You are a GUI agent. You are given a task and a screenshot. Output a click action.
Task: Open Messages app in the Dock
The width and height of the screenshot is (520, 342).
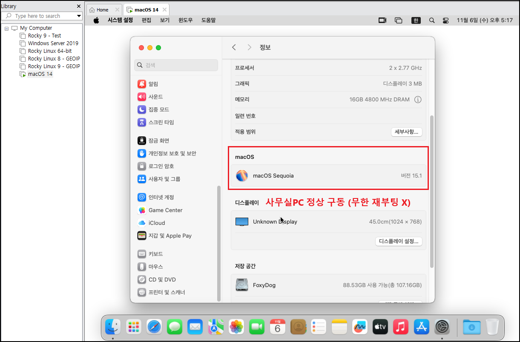pyautogui.click(x=175, y=327)
